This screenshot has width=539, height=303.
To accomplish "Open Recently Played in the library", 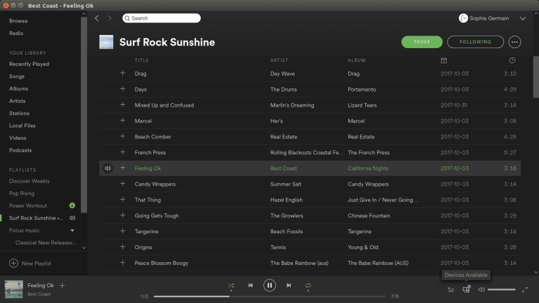I will pyautogui.click(x=29, y=64).
